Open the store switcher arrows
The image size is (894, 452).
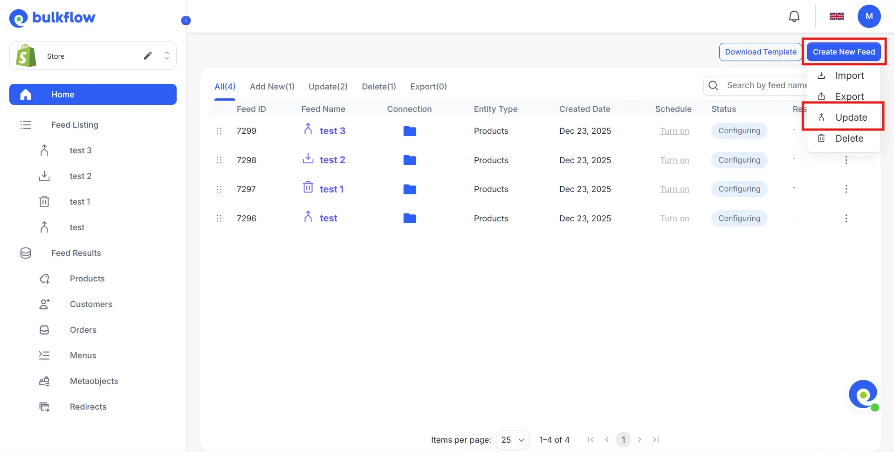[x=167, y=55]
